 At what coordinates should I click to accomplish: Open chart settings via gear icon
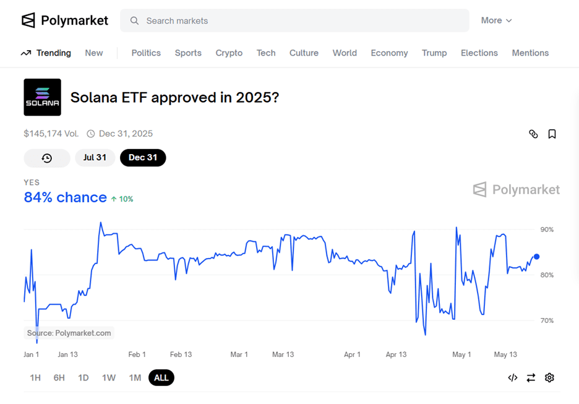point(549,377)
